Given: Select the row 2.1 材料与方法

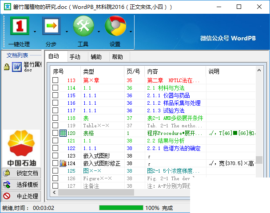Looking at the screenshot, I should pos(153,88).
